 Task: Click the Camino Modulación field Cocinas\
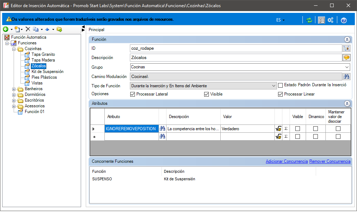[236, 77]
